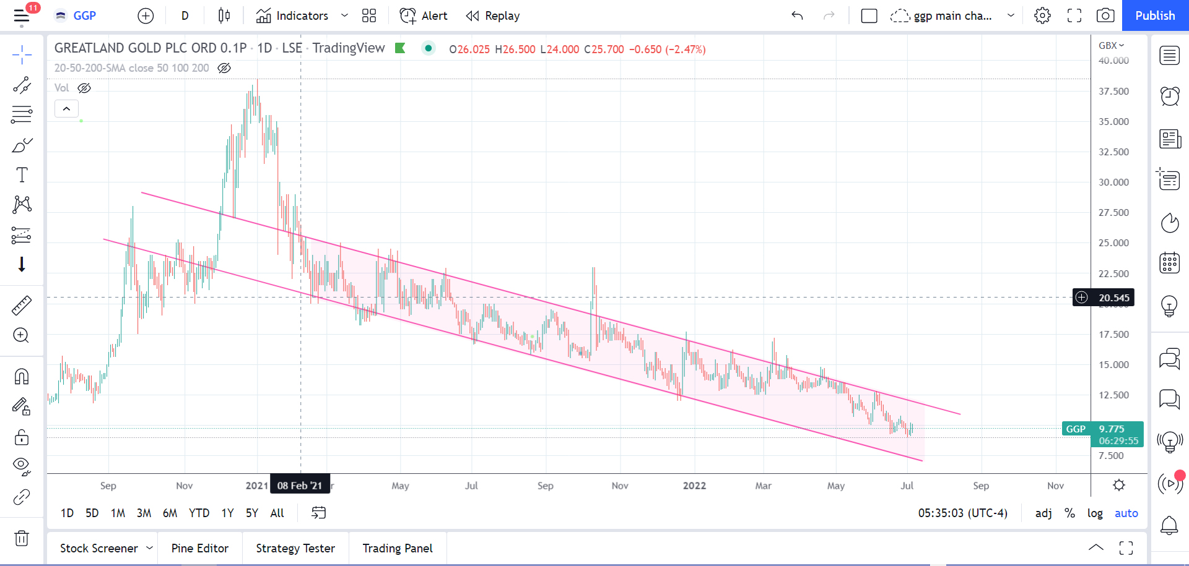Viewport: 1189px width, 566px height.
Task: Select the trend line drawing tool
Action: point(22,85)
